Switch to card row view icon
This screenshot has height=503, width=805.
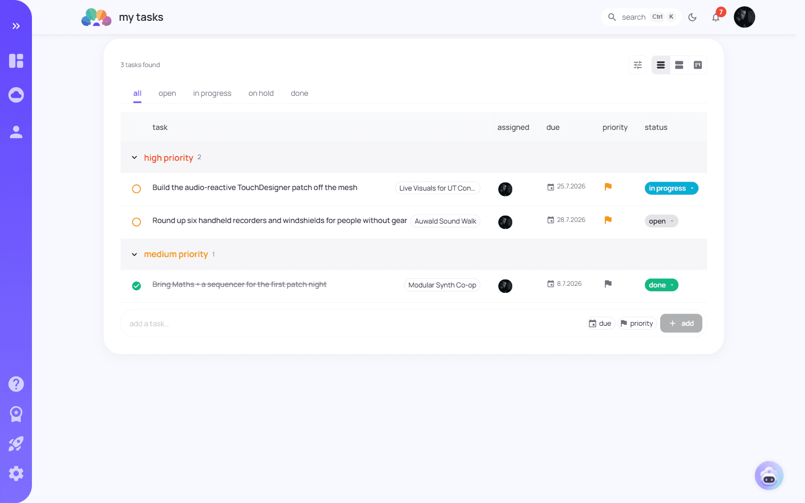click(x=679, y=65)
